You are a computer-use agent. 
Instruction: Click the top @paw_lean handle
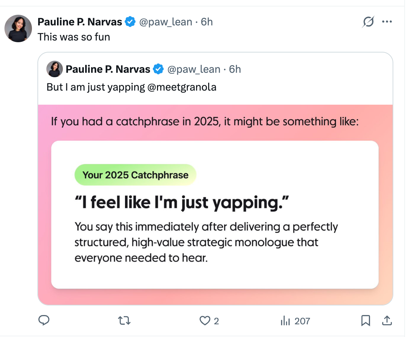[x=165, y=22]
